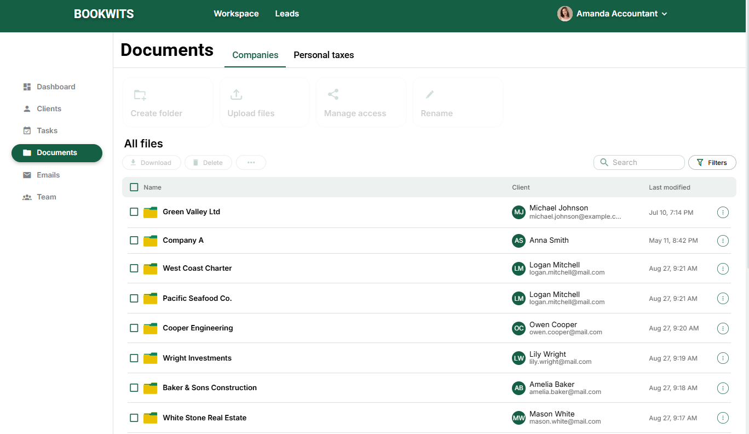
Task: Open the Wright Investments folder thumbnail
Action: pos(150,358)
